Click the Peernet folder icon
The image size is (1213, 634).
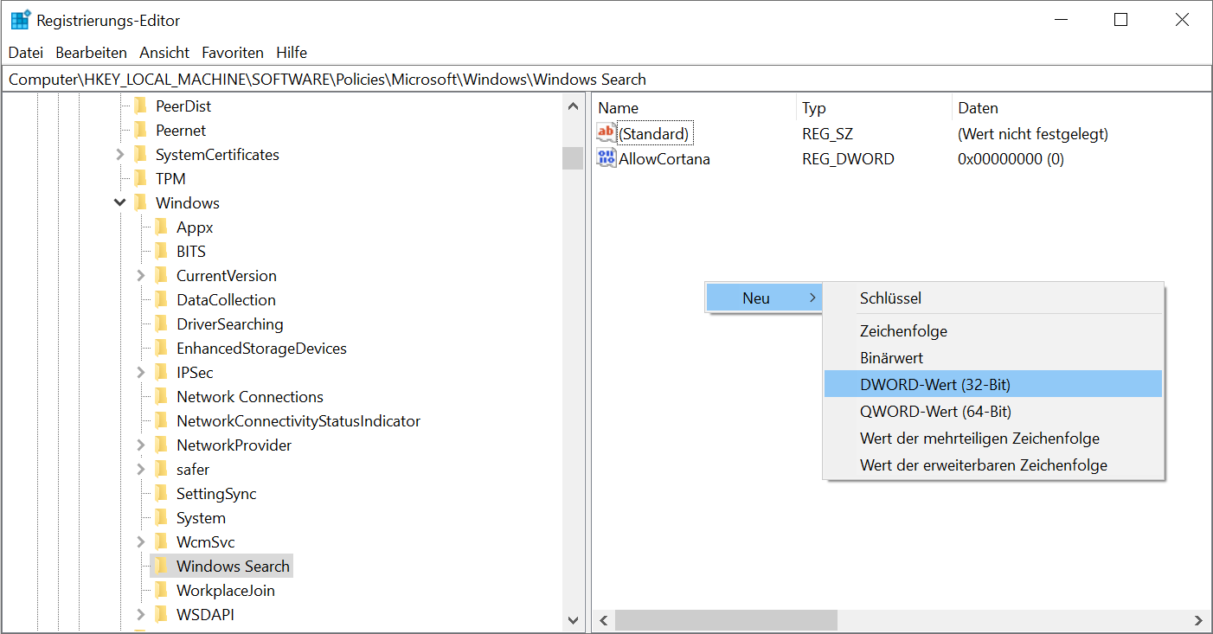[141, 131]
